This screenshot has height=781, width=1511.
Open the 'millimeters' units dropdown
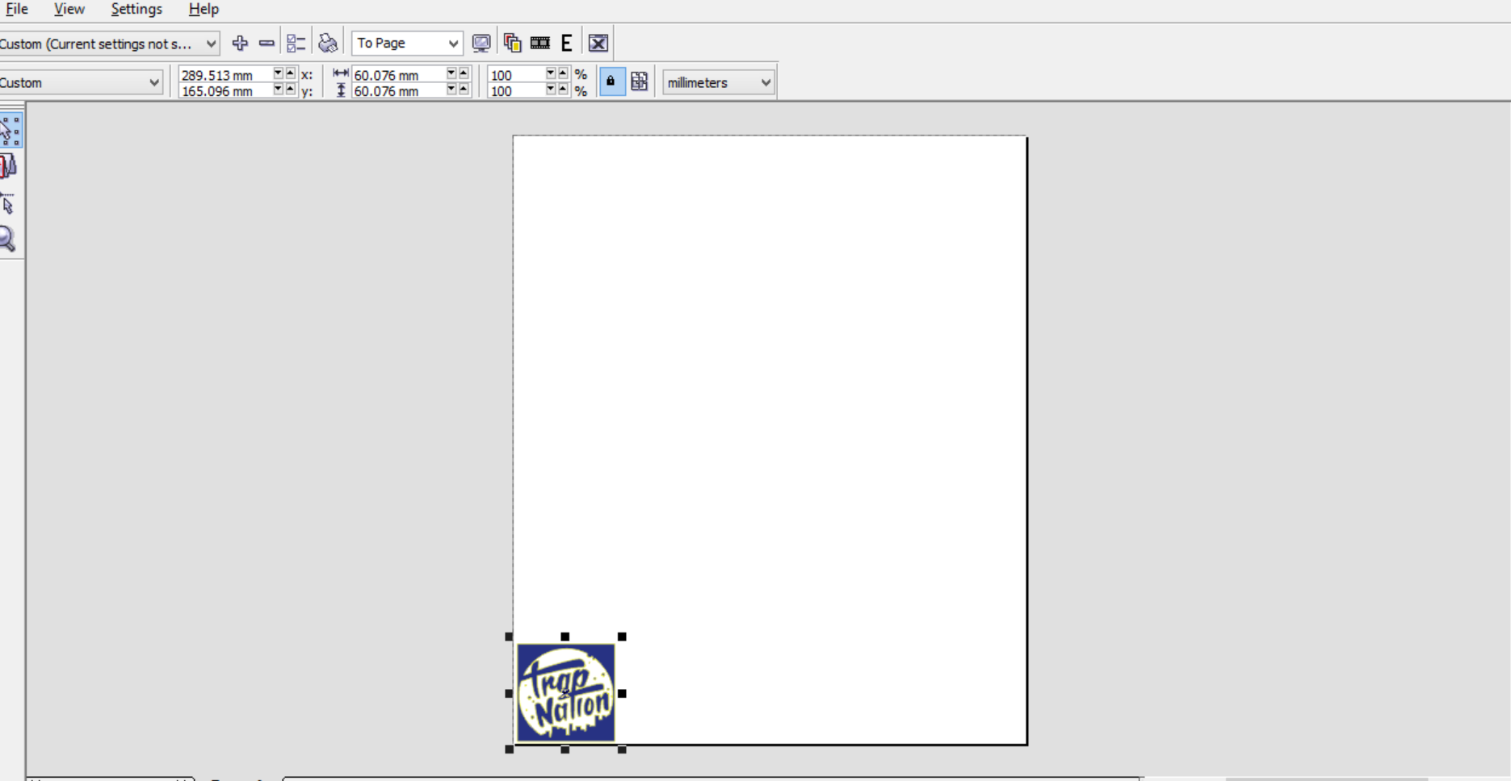tap(718, 82)
